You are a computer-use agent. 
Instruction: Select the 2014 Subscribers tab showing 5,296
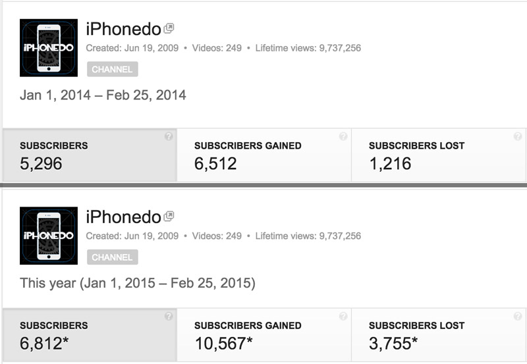pyautogui.click(x=90, y=155)
